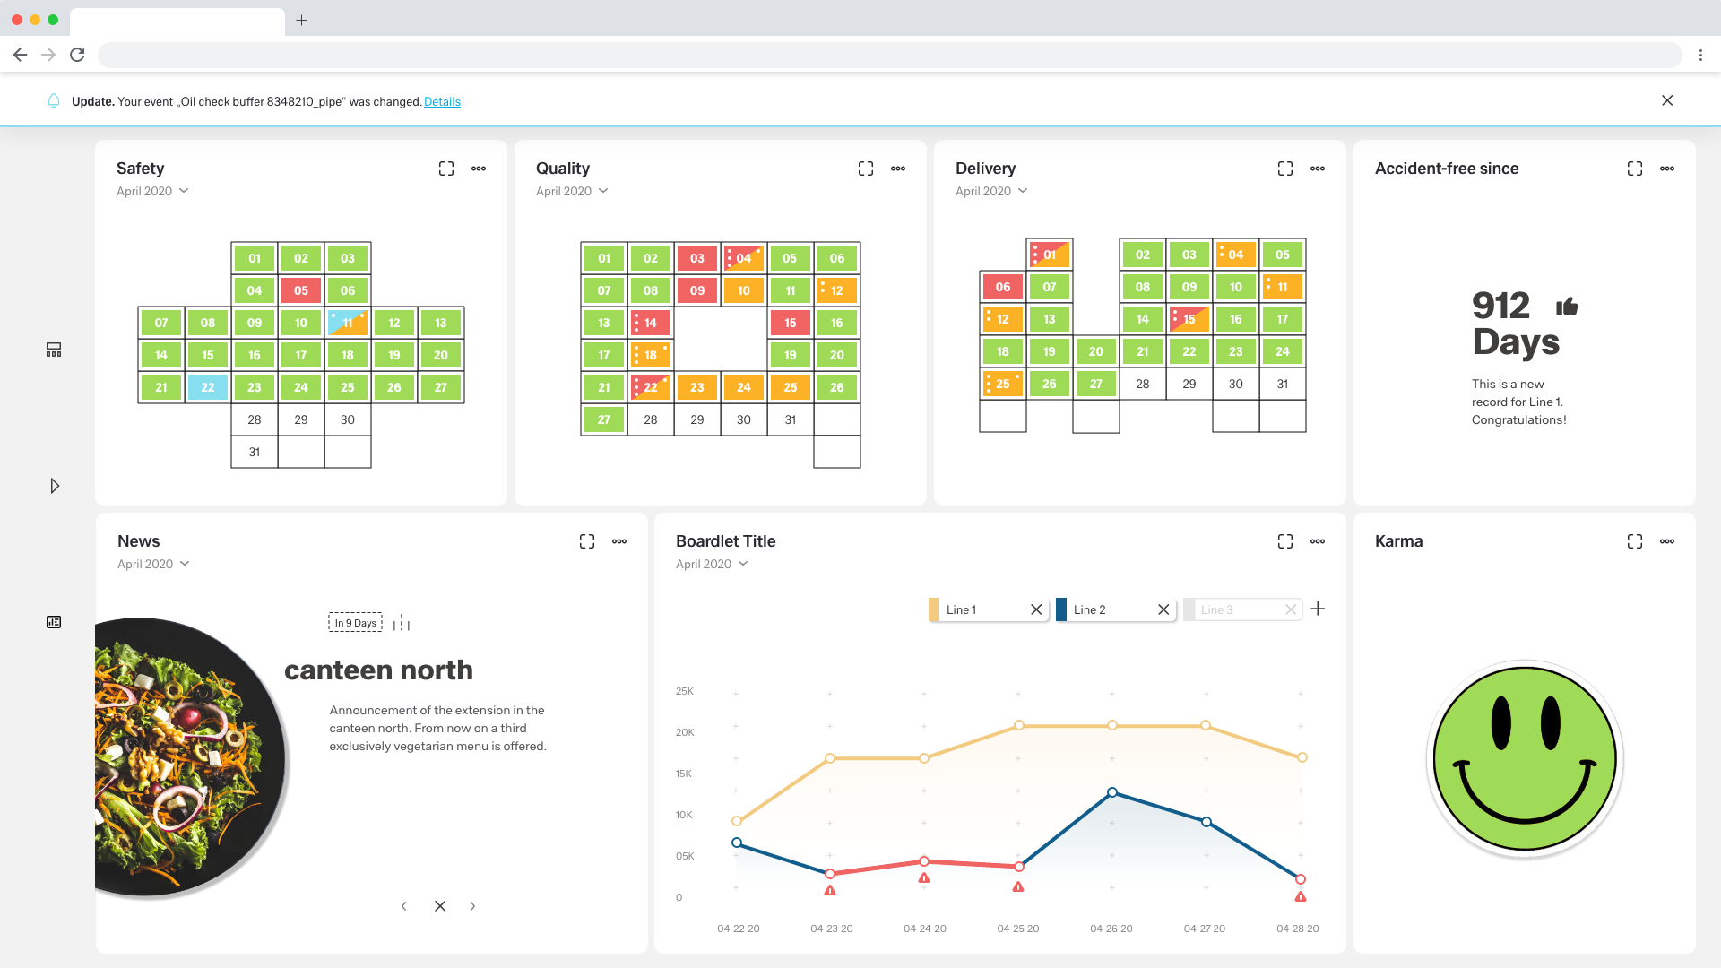Open the Karma boardlet more options

tap(1667, 541)
